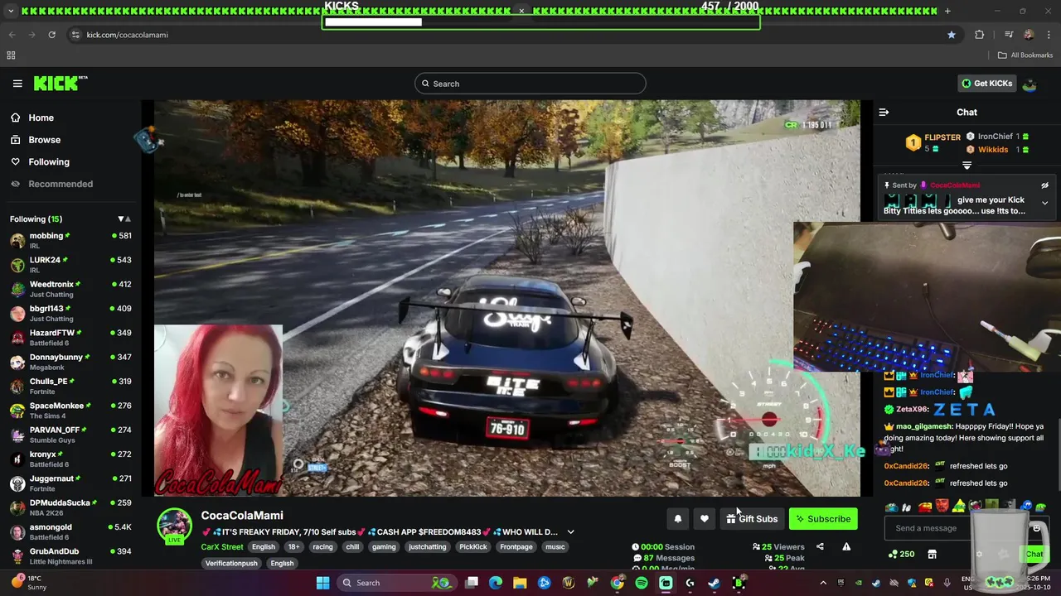1061x596 pixels.
Task: Collapse the chat panel arrow icon
Action: point(884,112)
